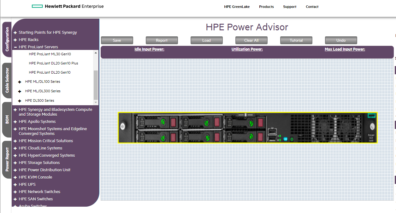Open the BOM tab
The height and width of the screenshot is (213, 396).
pyautogui.click(x=7, y=119)
